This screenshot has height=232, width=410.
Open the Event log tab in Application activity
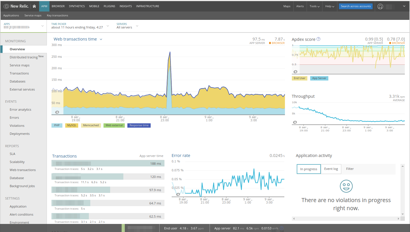click(331, 169)
